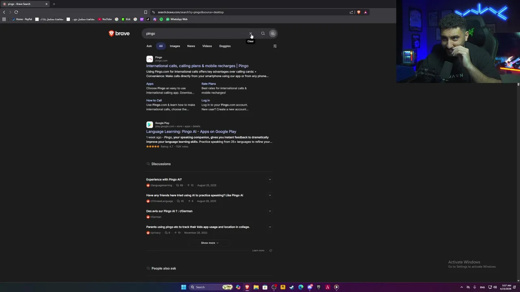Image resolution: width=520 pixels, height=292 pixels.
Task: Open the How to Call sitelink
Action: click(x=154, y=101)
